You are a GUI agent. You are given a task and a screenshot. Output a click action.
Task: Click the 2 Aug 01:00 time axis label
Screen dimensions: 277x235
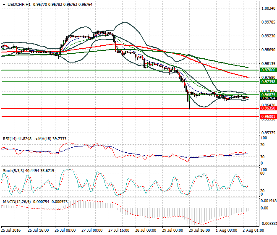(x=253, y=230)
